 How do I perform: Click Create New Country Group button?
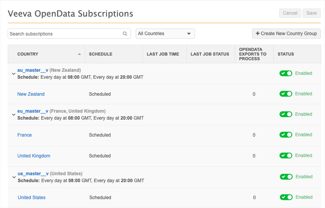click(x=286, y=34)
